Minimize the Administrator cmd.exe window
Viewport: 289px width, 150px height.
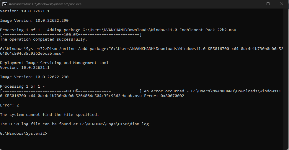pyautogui.click(x=255, y=4)
